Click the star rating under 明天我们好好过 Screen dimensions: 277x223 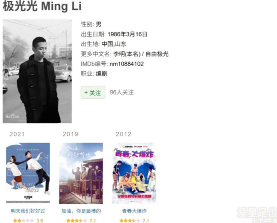tap(24, 221)
